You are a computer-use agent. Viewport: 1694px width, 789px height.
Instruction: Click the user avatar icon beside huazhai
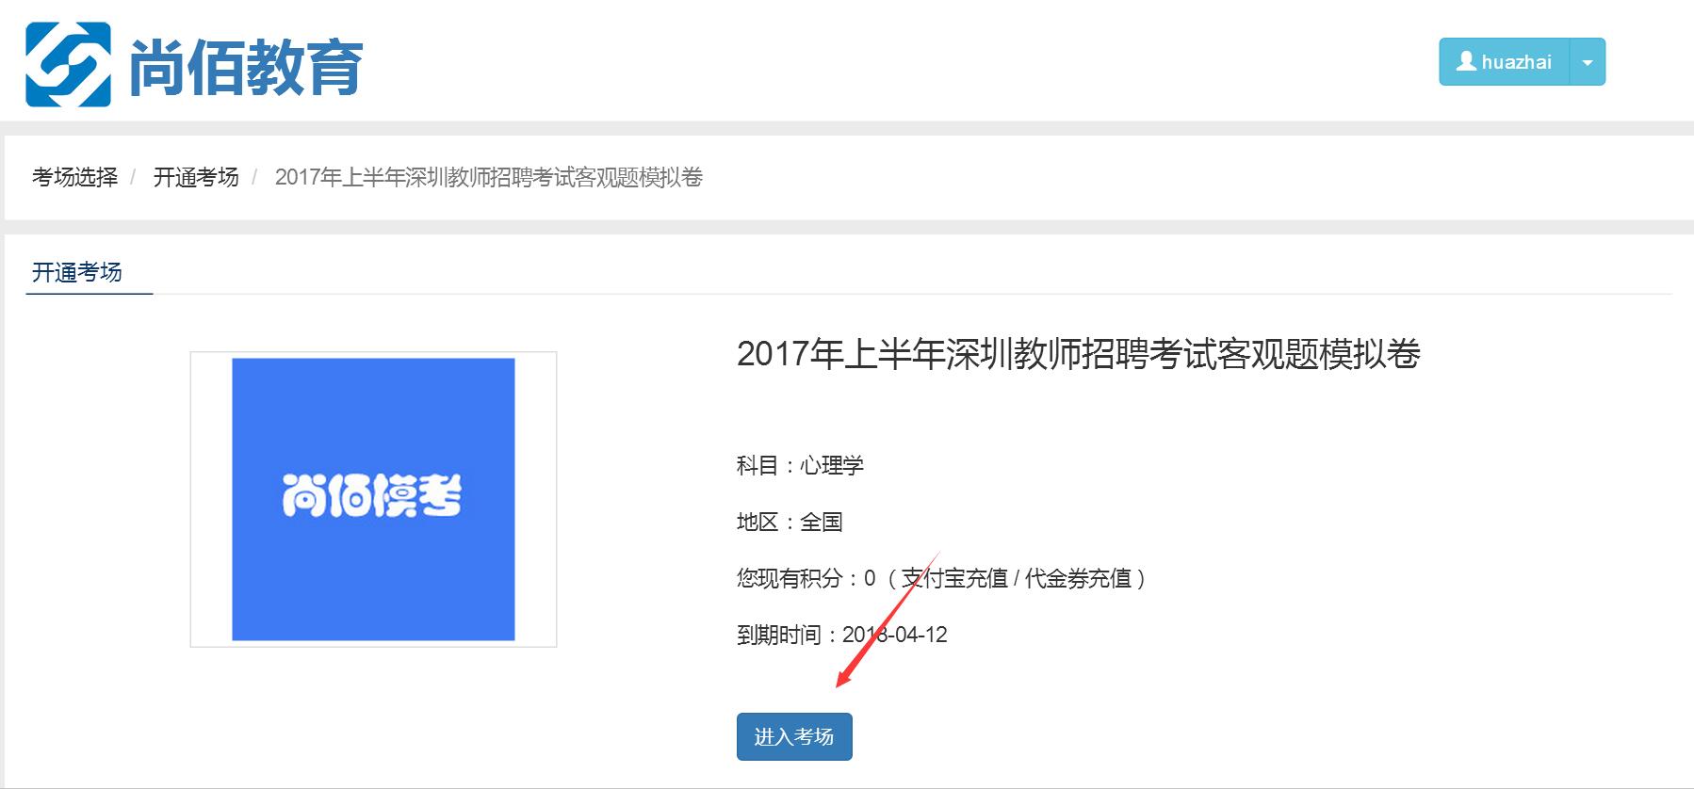click(1466, 61)
